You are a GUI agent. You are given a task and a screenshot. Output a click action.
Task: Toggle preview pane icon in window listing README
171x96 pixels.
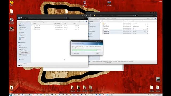pos(152,19)
